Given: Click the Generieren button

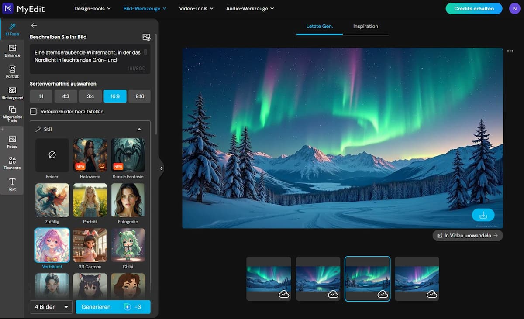Looking at the screenshot, I should tap(113, 307).
